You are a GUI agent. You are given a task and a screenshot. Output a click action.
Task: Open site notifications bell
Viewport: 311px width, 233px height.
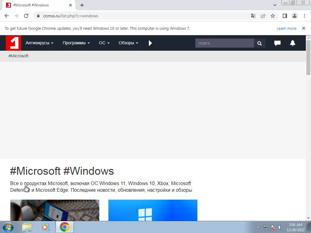(292, 43)
